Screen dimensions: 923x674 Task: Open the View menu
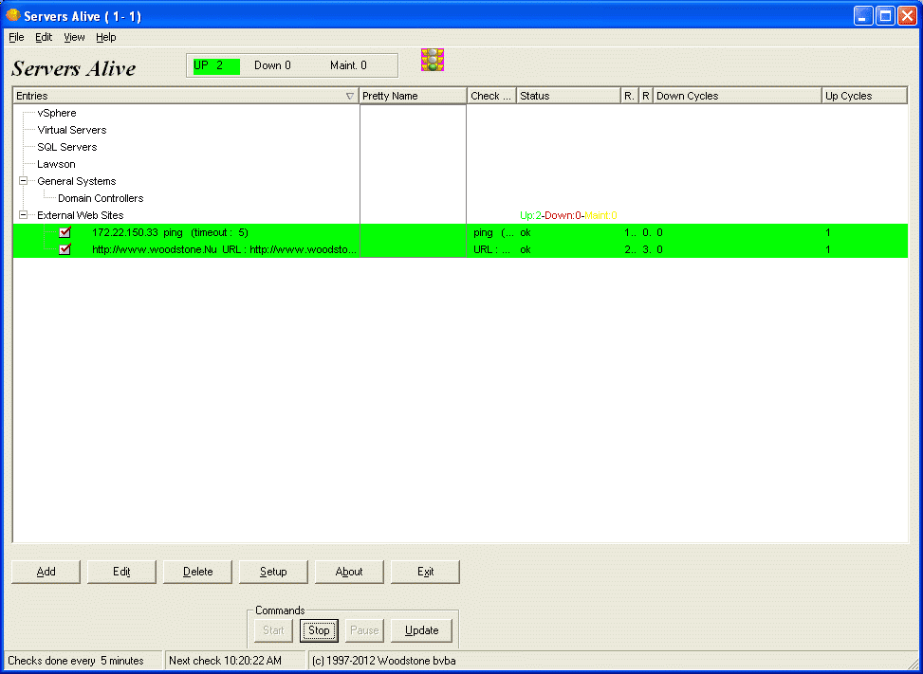[74, 37]
